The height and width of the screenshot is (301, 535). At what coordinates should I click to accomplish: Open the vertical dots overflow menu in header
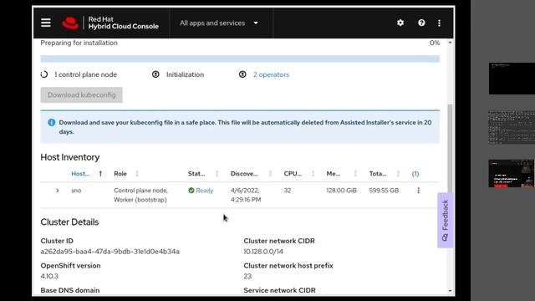439,23
